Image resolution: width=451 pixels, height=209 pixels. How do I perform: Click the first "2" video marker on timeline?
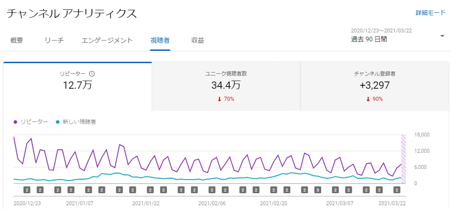click(26, 189)
